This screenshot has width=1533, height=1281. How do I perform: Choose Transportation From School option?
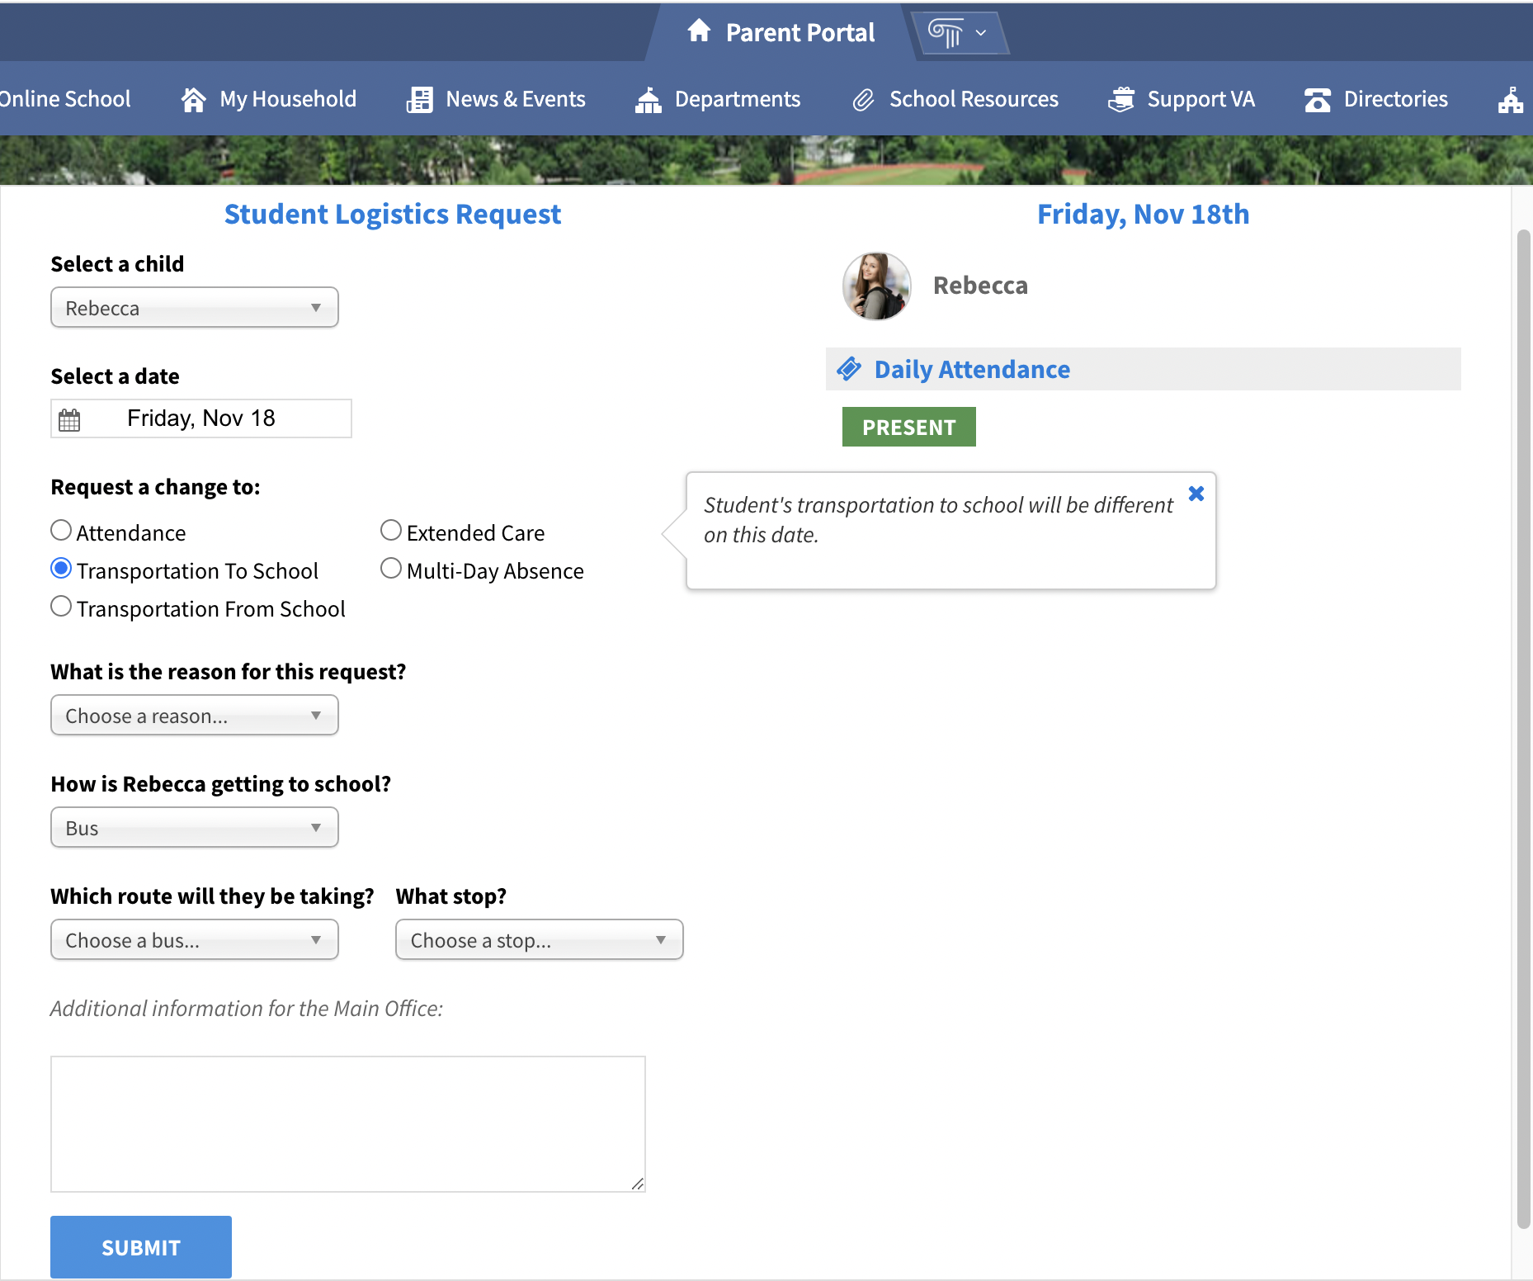61,607
